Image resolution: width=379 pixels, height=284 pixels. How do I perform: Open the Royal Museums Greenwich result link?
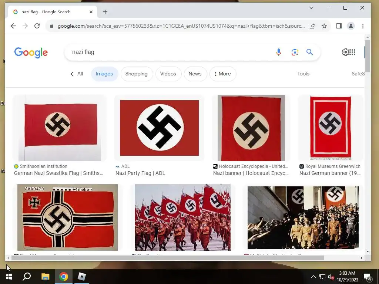tap(330, 173)
